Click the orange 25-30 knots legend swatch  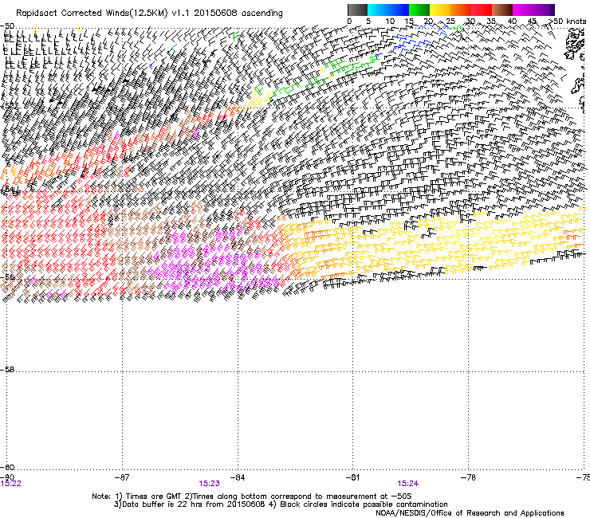[461, 10]
